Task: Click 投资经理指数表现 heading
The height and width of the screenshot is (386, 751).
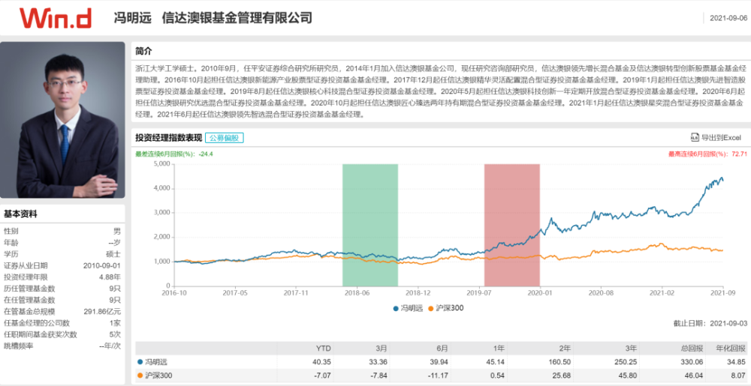Action: pyautogui.click(x=168, y=138)
